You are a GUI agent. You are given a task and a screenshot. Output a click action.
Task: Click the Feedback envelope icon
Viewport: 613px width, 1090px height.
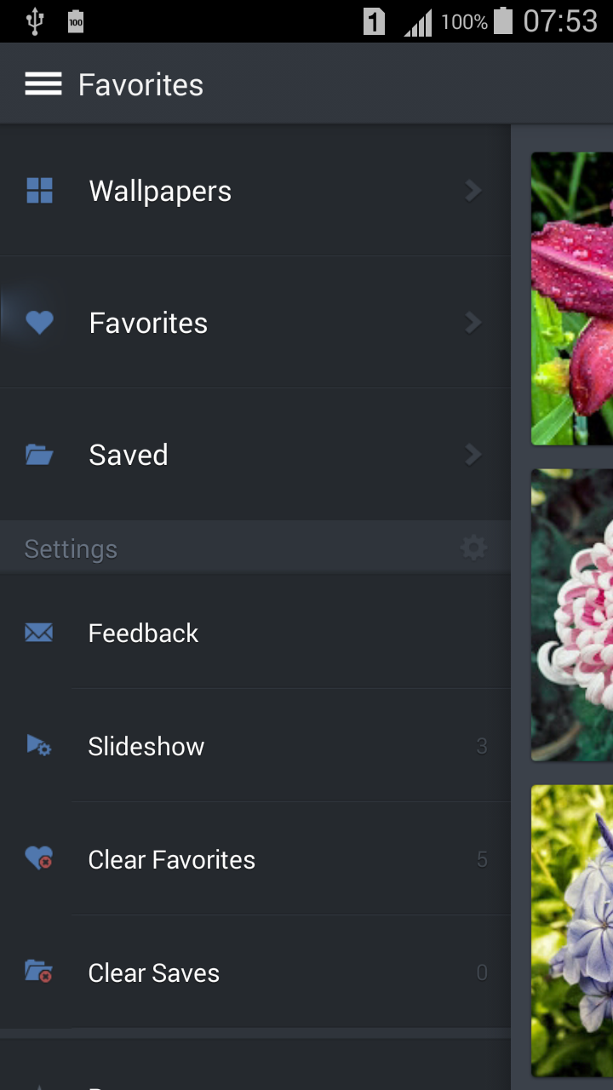[39, 633]
